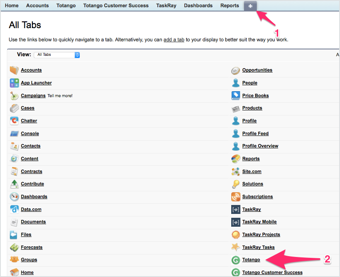Image resolution: width=340 pixels, height=277 pixels.
Task: Open the Groups link
Action: click(29, 260)
